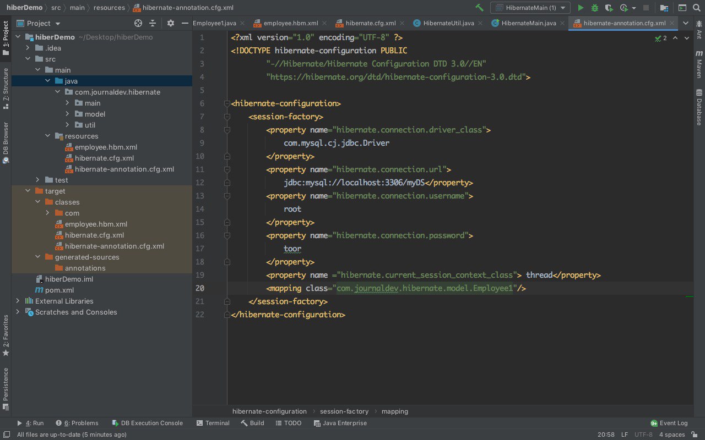
Task: Open the TODO tool window
Action: (288, 423)
